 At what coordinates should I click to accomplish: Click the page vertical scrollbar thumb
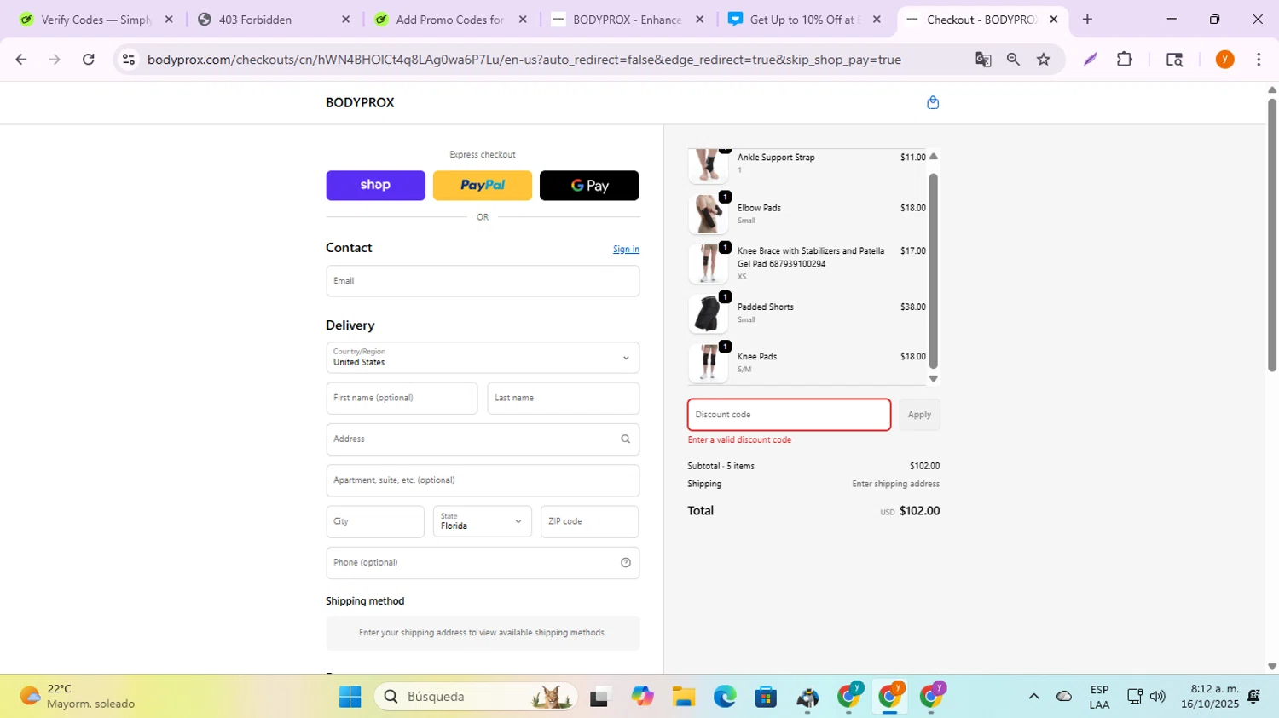tap(1271, 234)
